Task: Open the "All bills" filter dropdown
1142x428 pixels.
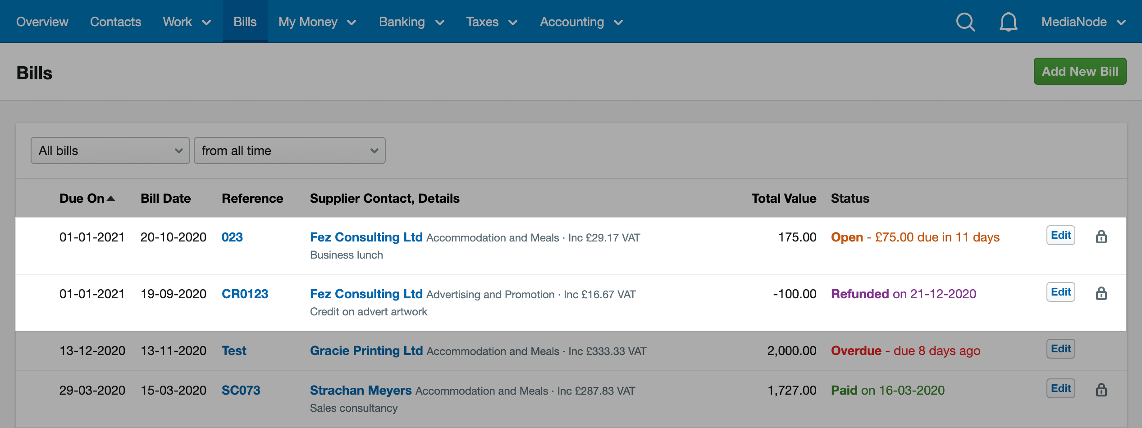Action: point(110,150)
